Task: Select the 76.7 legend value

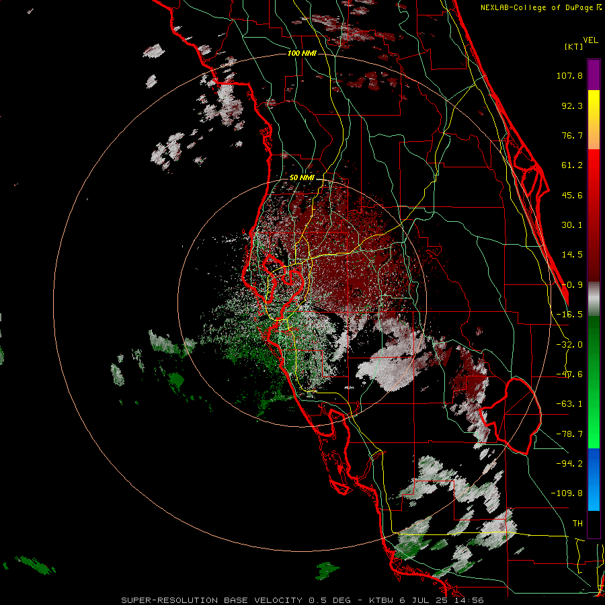Action: click(572, 135)
